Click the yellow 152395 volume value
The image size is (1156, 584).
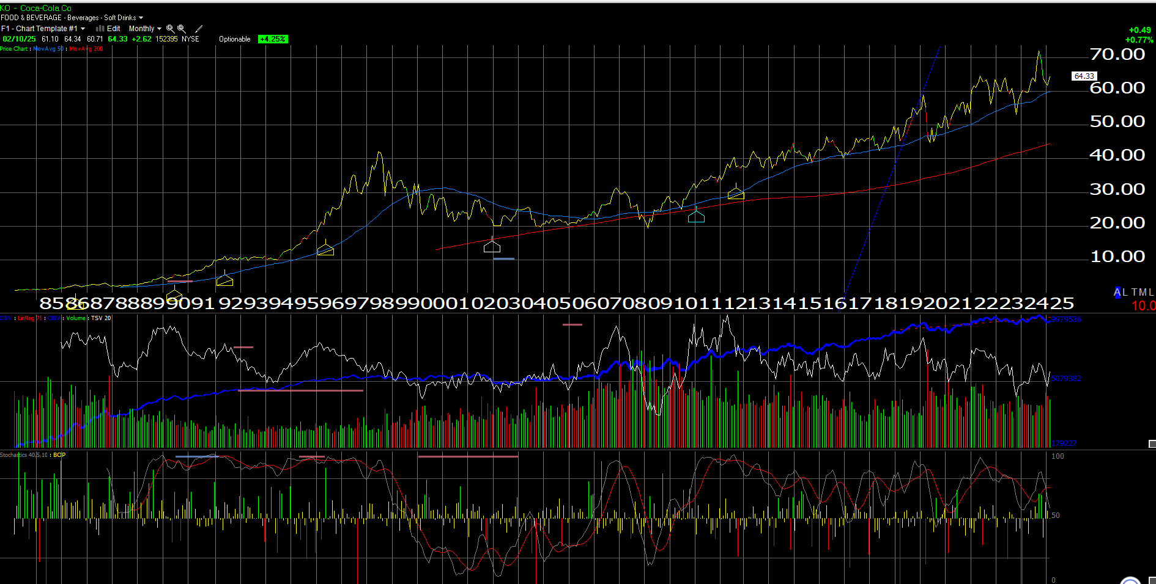click(166, 39)
